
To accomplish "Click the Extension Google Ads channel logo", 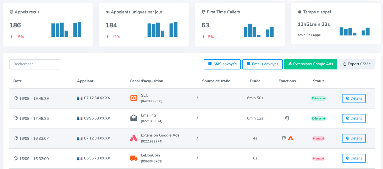I will click(x=134, y=138).
